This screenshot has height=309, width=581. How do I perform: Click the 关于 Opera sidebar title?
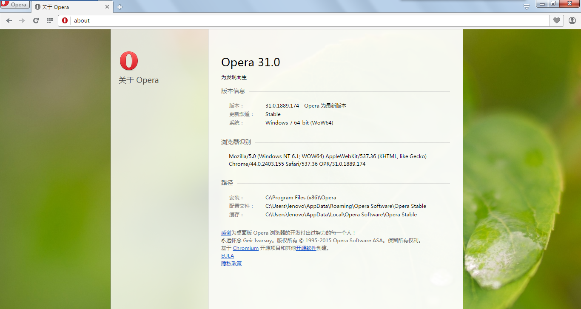pos(139,80)
